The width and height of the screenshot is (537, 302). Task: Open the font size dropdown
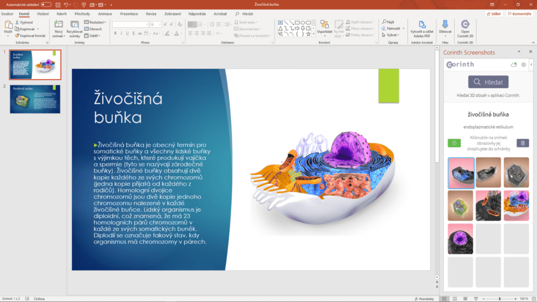[159, 24]
